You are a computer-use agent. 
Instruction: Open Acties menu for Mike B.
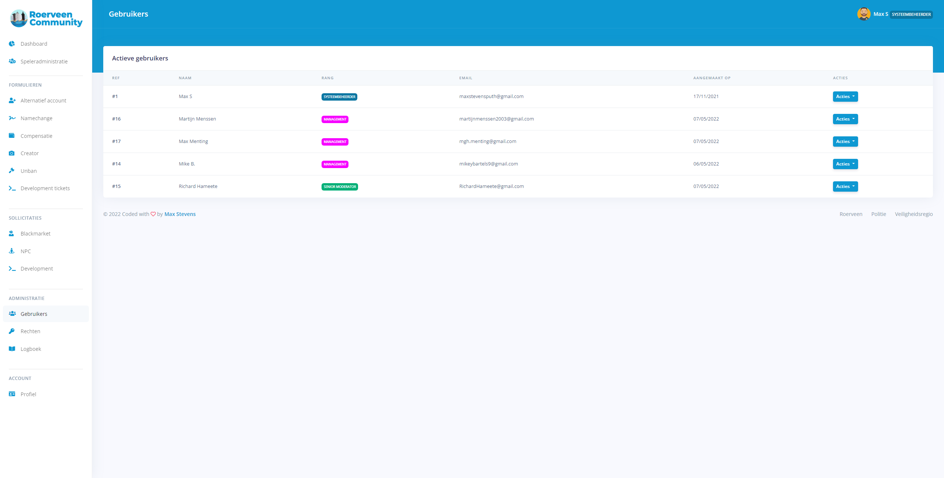pyautogui.click(x=845, y=164)
